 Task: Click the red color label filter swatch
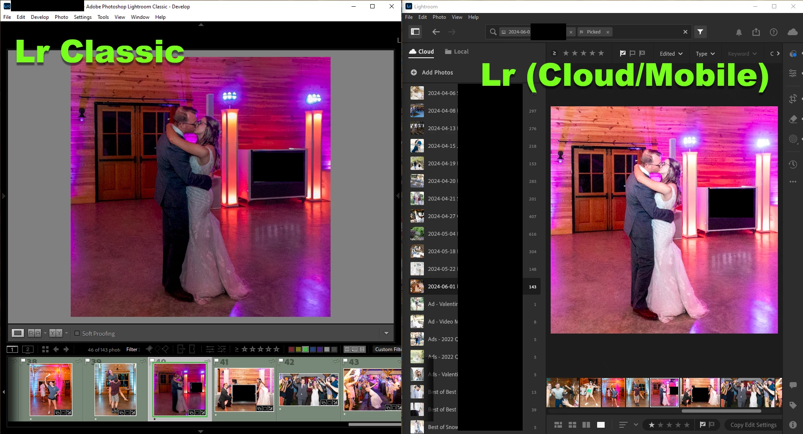click(291, 349)
